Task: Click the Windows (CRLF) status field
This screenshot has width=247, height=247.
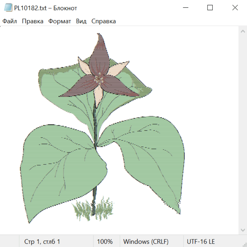Action: pos(146,242)
